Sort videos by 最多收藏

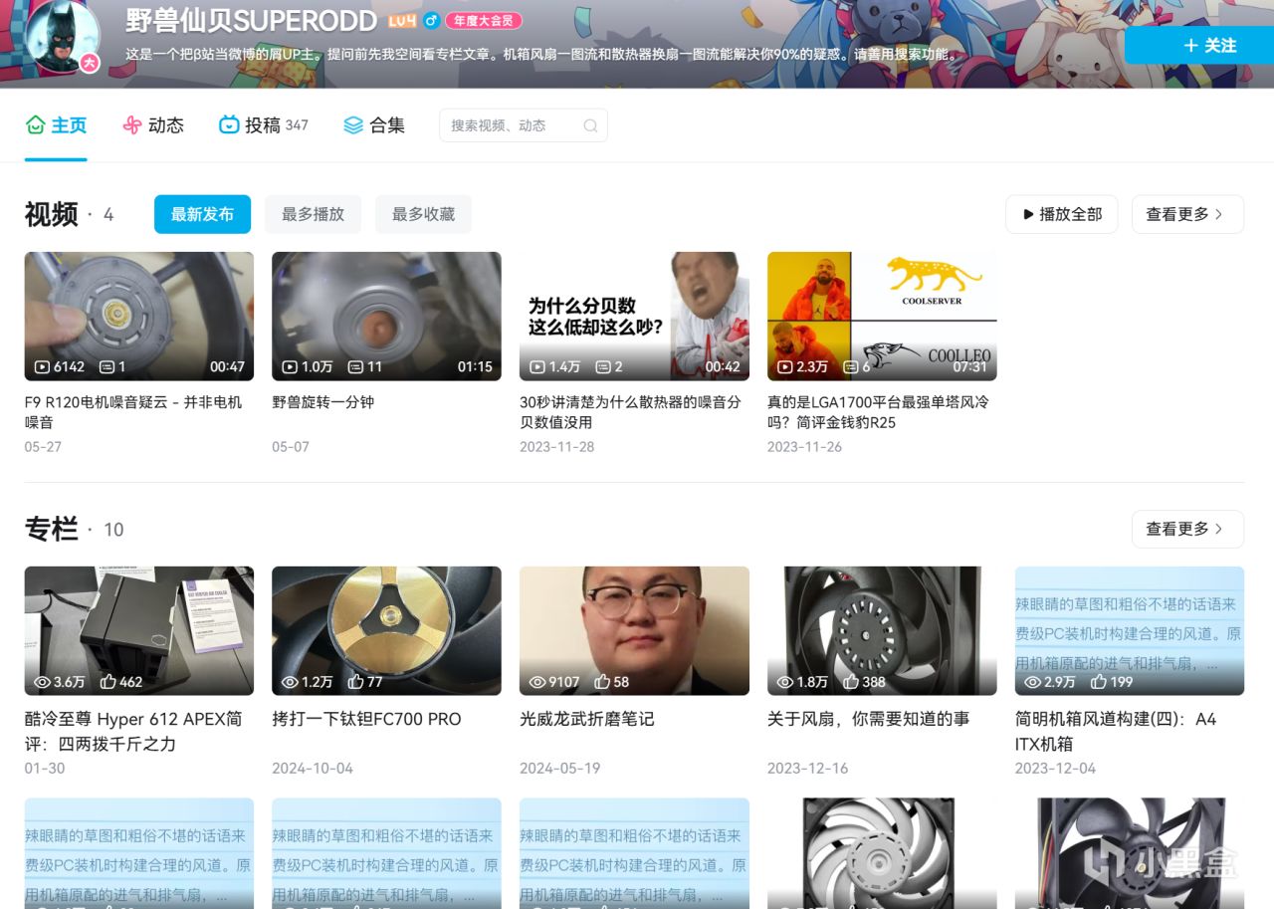423,214
